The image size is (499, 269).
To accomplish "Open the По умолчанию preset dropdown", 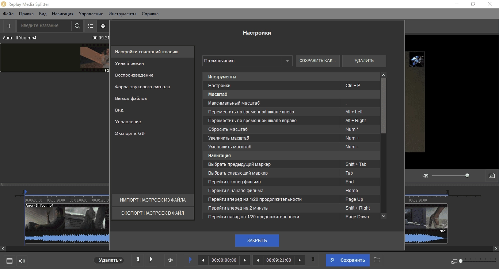I will [287, 61].
